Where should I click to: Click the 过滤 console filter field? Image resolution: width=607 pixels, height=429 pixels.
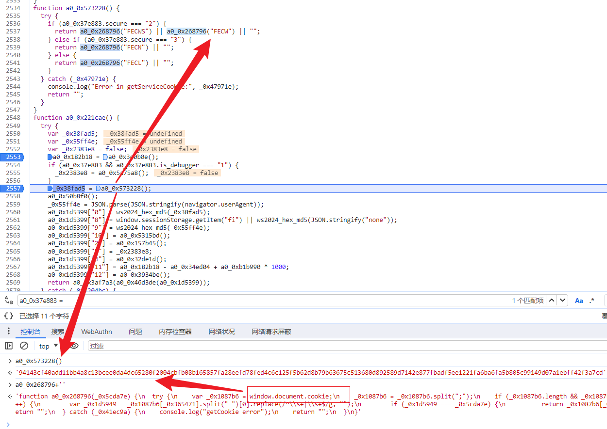click(347, 346)
